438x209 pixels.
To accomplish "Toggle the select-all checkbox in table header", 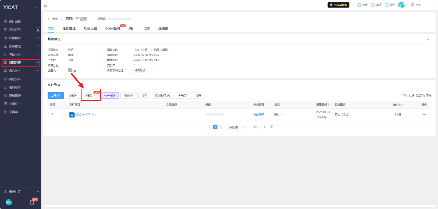I will point(62,104).
